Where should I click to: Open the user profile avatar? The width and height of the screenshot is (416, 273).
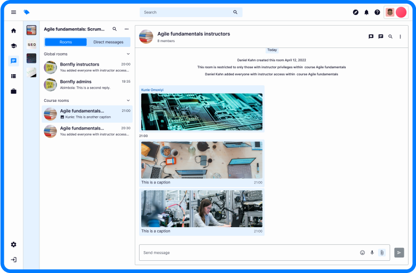pyautogui.click(x=390, y=12)
